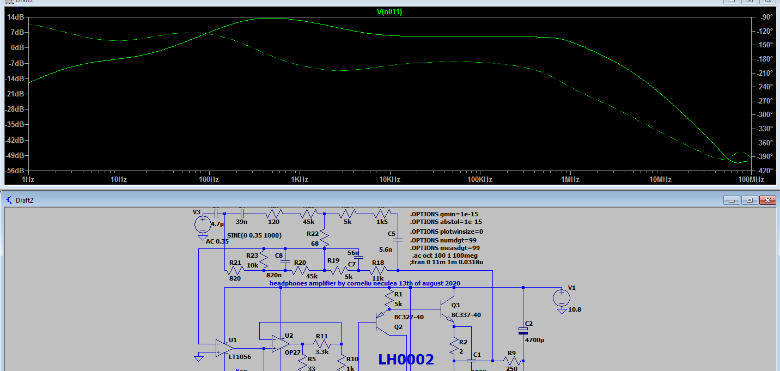
Task: Click the 1k5 resistor value
Action: [382, 222]
